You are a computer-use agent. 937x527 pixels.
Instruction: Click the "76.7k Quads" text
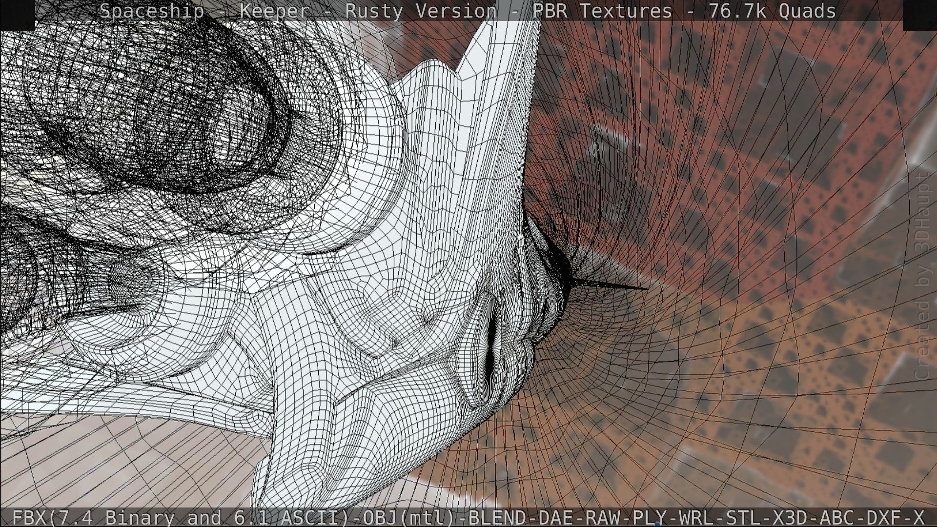point(772,11)
